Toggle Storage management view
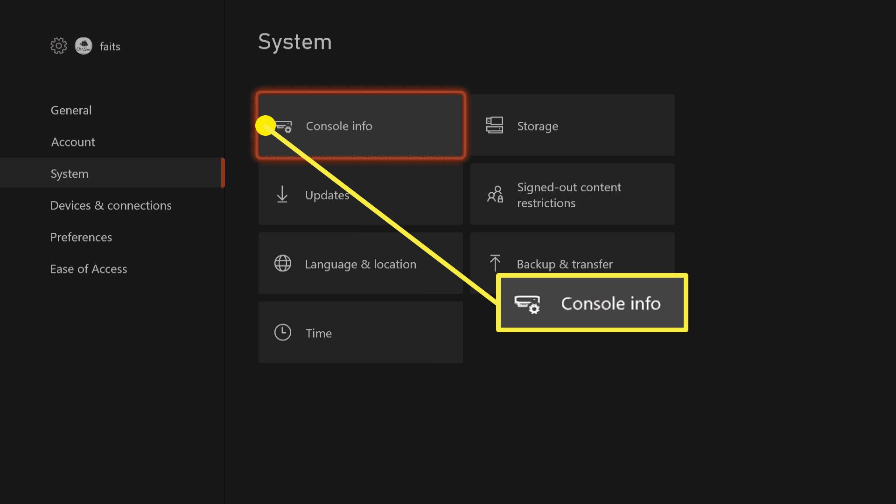Screen dimensions: 896x504 click(x=572, y=126)
